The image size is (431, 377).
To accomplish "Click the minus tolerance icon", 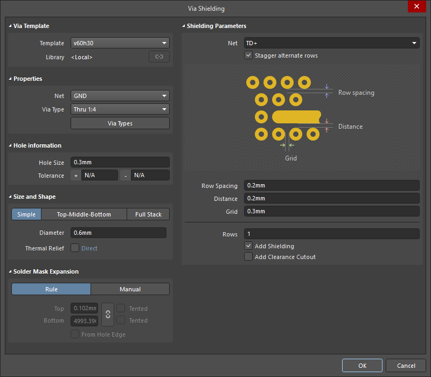I will pyautogui.click(x=126, y=176).
